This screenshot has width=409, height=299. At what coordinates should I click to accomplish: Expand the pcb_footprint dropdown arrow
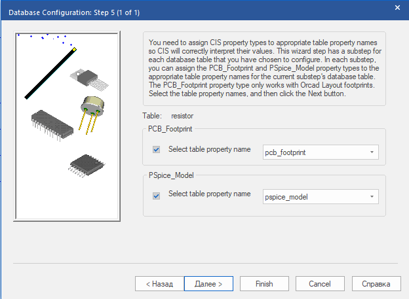coord(372,152)
